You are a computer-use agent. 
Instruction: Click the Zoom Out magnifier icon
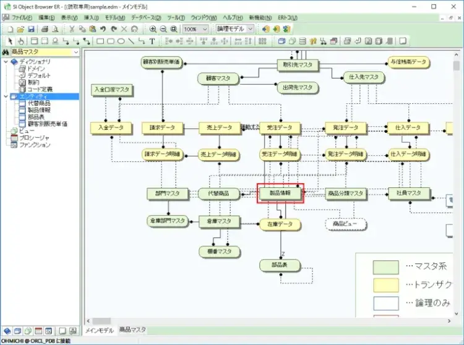click(x=163, y=29)
